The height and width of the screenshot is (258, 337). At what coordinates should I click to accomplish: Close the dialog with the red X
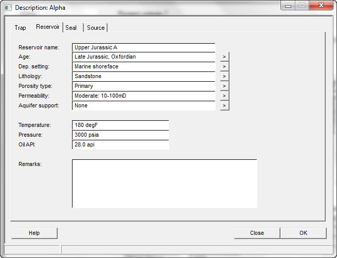pyautogui.click(x=321, y=6)
